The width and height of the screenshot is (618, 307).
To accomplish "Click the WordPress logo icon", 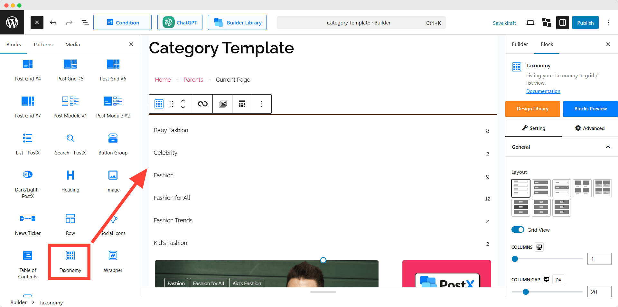I will pos(12,22).
